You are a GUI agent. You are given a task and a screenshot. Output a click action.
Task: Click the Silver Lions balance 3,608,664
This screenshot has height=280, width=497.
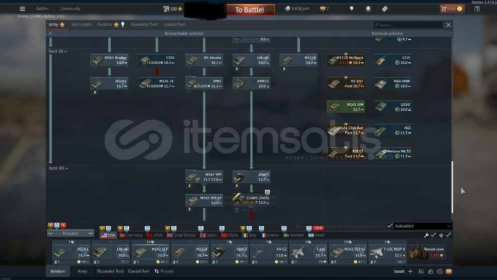[x=297, y=9]
